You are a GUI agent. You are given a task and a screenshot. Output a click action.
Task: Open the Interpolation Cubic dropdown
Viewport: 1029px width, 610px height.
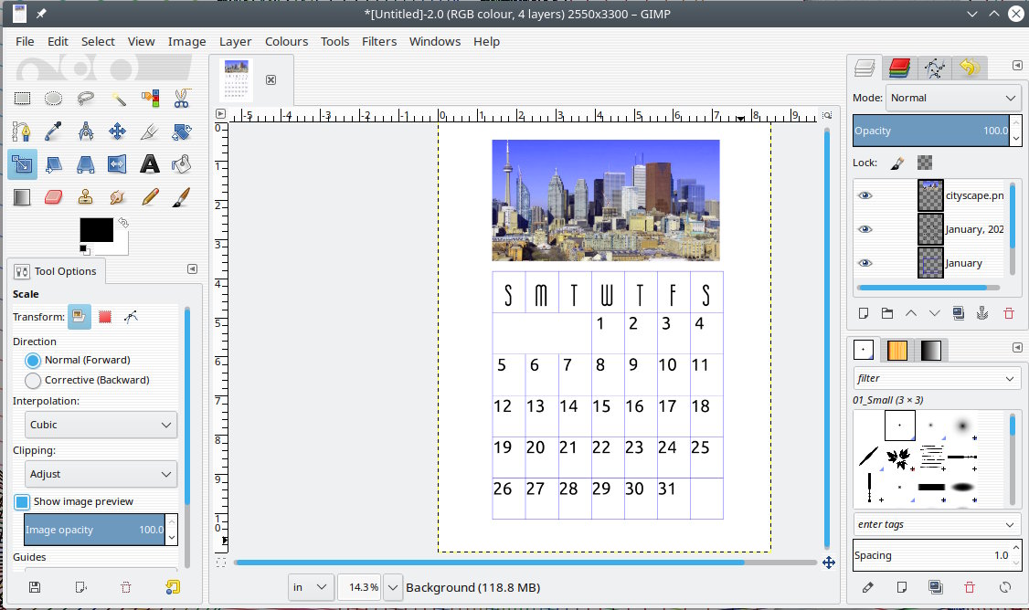click(x=101, y=425)
